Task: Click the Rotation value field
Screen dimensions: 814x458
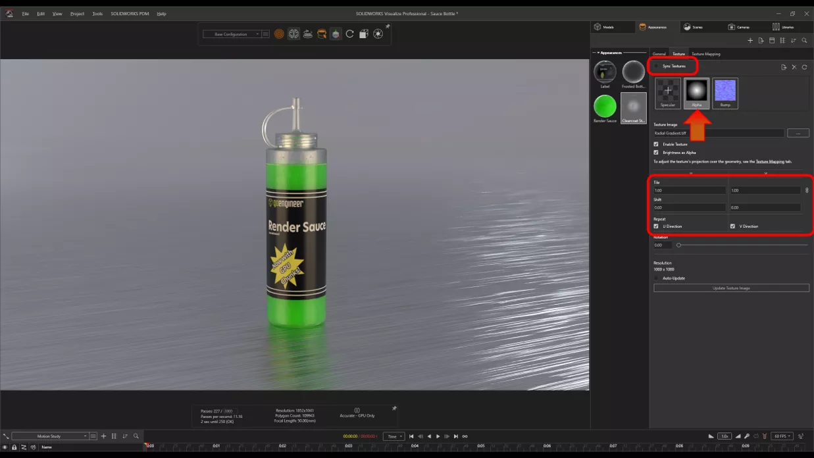Action: [663, 245]
